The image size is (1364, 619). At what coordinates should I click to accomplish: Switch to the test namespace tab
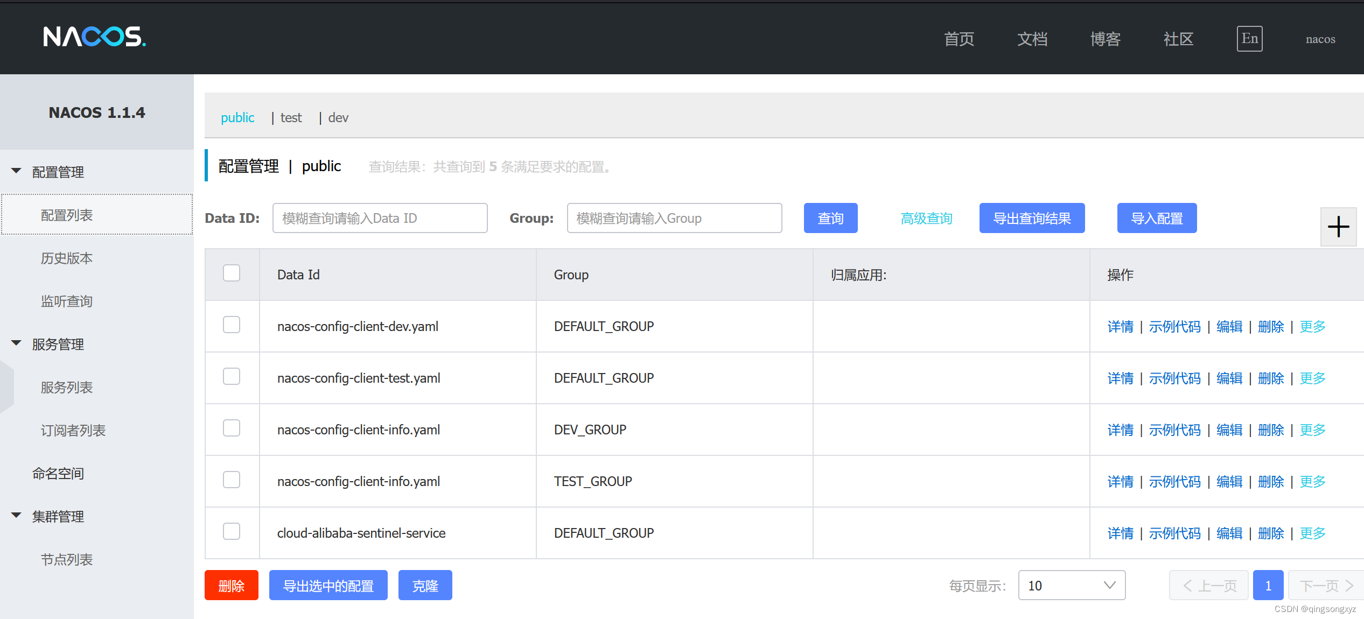291,117
